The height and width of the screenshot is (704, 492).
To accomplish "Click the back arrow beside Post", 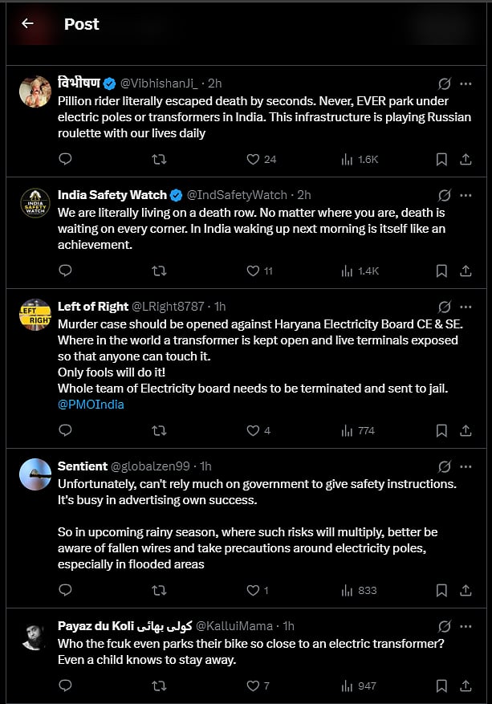I will pos(27,23).
